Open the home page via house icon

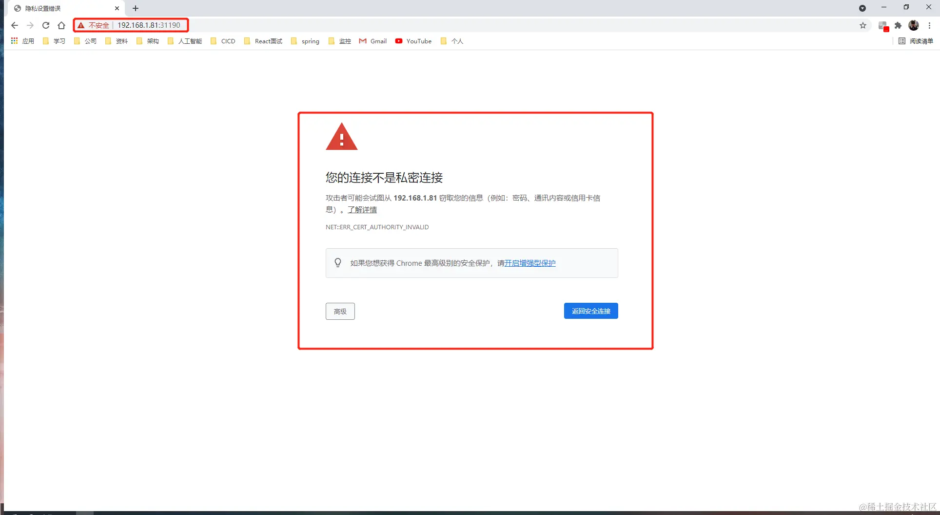pos(61,25)
